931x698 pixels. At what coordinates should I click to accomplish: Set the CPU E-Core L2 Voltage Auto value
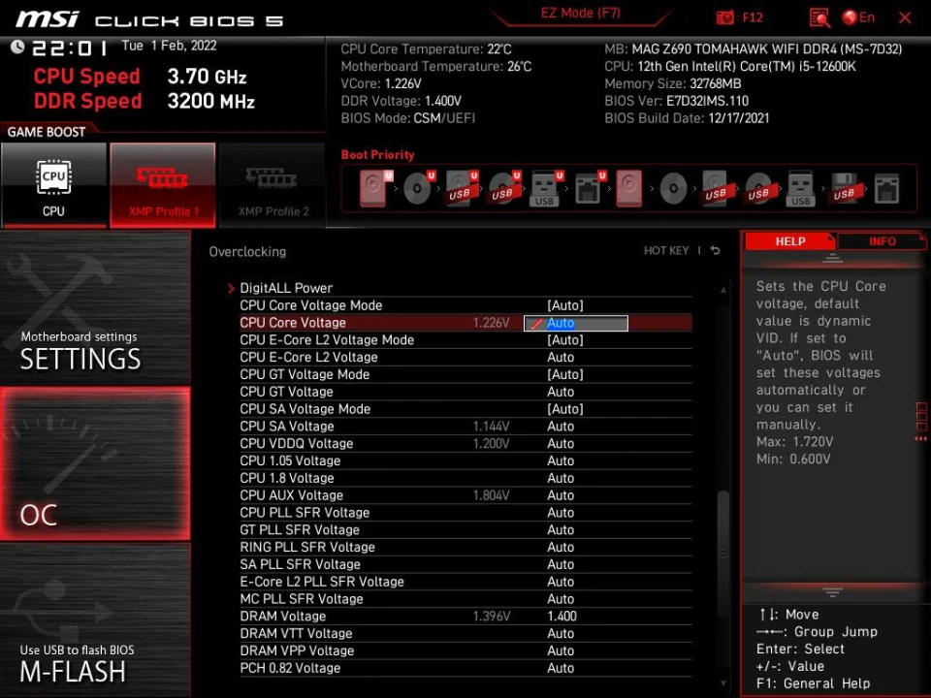click(561, 357)
